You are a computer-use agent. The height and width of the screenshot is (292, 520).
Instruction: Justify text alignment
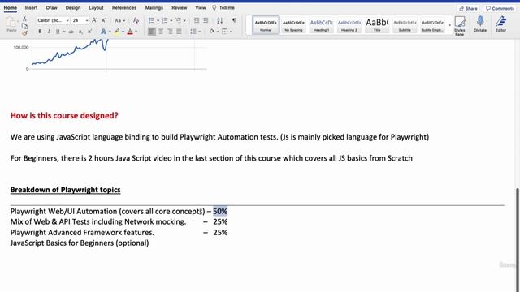point(179,32)
